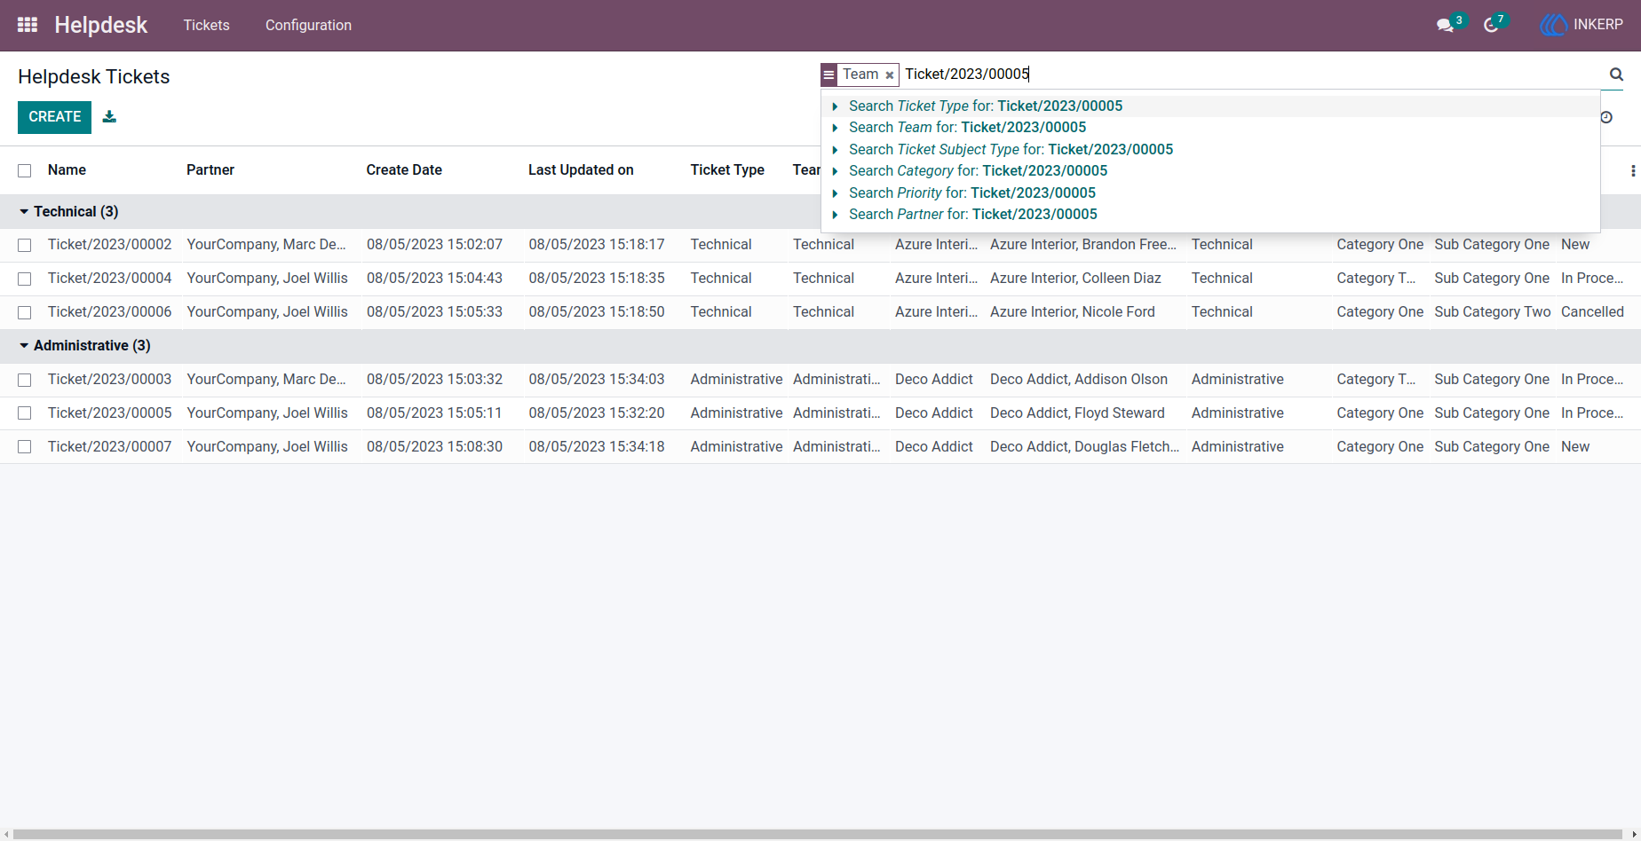Click the ticket search input field
The height and width of the screenshot is (841, 1641).
click(1252, 75)
